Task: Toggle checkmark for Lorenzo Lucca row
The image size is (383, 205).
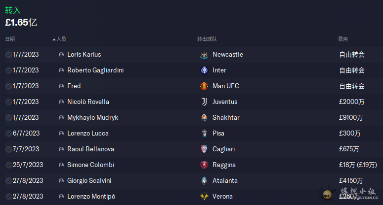Action: pyautogui.click(x=8, y=134)
